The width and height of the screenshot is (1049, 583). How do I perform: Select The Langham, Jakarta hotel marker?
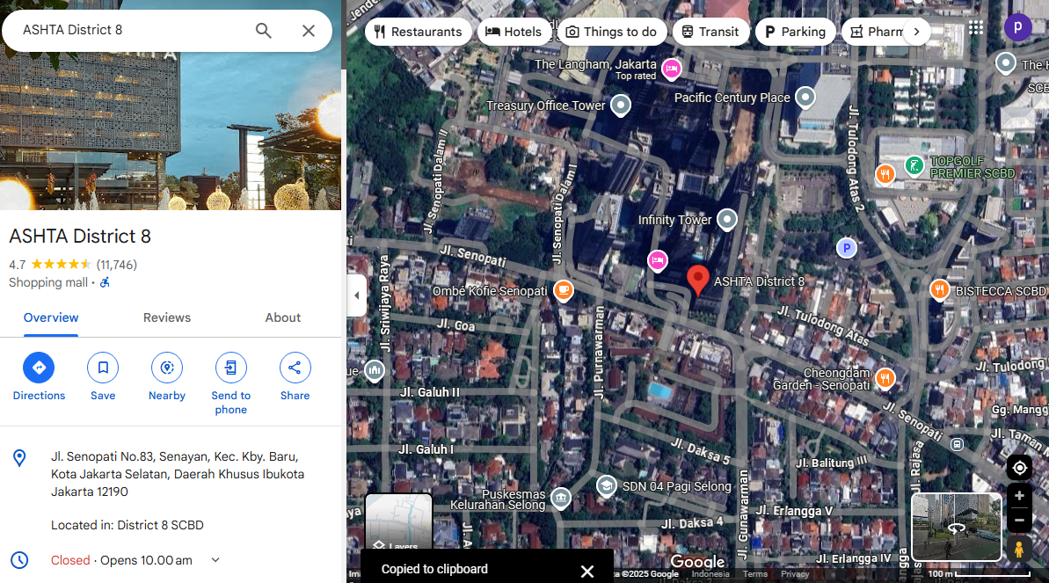[672, 69]
